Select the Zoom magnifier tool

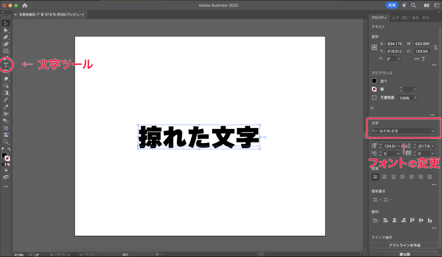pos(6,142)
